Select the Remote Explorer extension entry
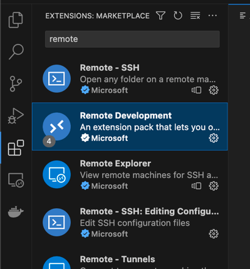The image size is (250, 269). pyautogui.click(x=130, y=174)
